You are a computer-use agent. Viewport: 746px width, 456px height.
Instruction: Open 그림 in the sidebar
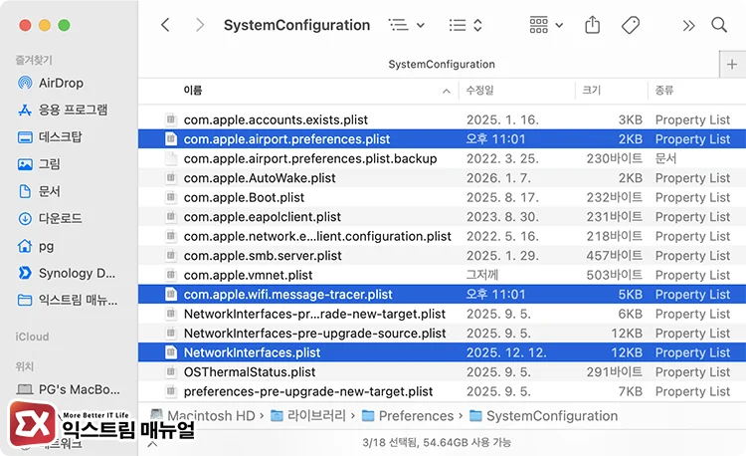pos(39,164)
